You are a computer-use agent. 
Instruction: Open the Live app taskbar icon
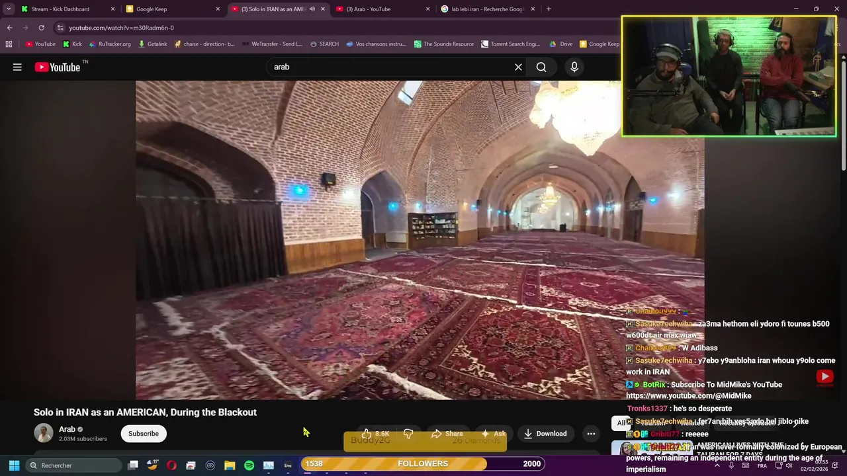pos(288,465)
